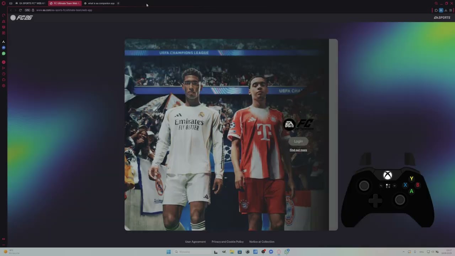Open File Explorer from taskbar

click(232, 252)
